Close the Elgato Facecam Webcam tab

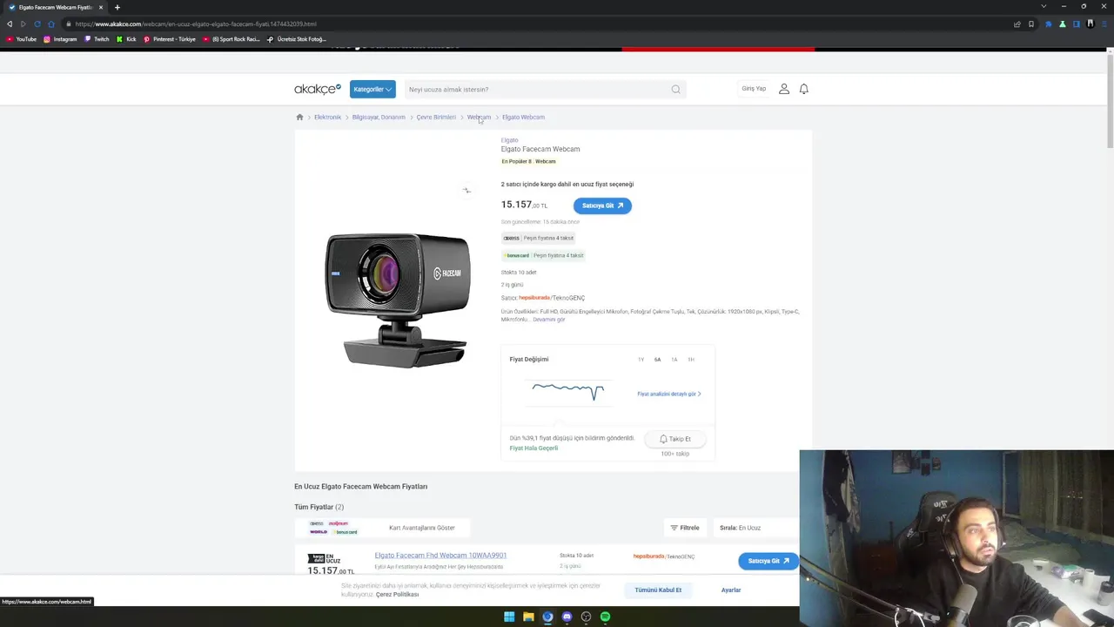coord(100,7)
